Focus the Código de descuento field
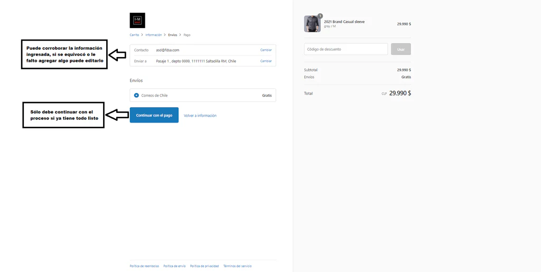The width and height of the screenshot is (541, 272). [x=346, y=49]
